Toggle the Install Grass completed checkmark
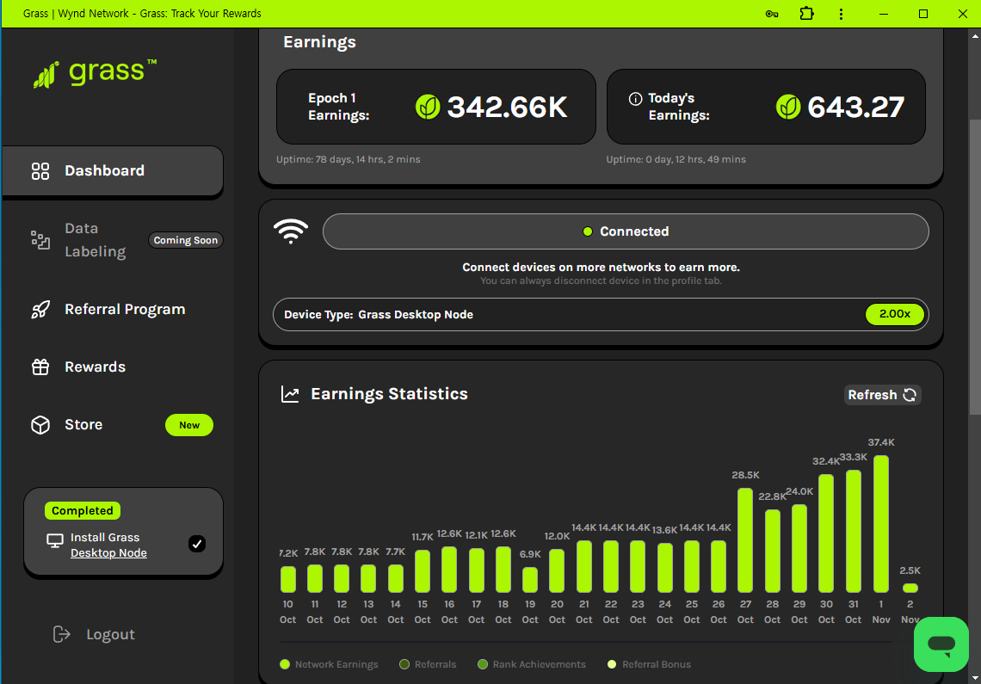This screenshot has height=684, width=981. click(x=197, y=544)
